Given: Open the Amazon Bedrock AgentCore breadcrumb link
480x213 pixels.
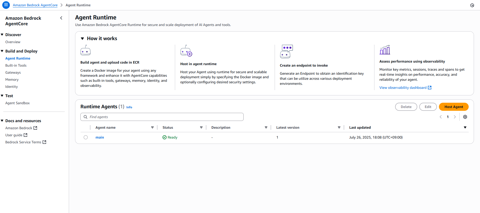Looking at the screenshot, I should (35, 5).
